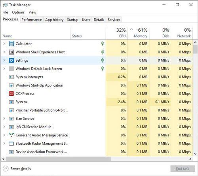198x176 pixels.
Task: Click the Elan Service icon
Action: click(11, 119)
